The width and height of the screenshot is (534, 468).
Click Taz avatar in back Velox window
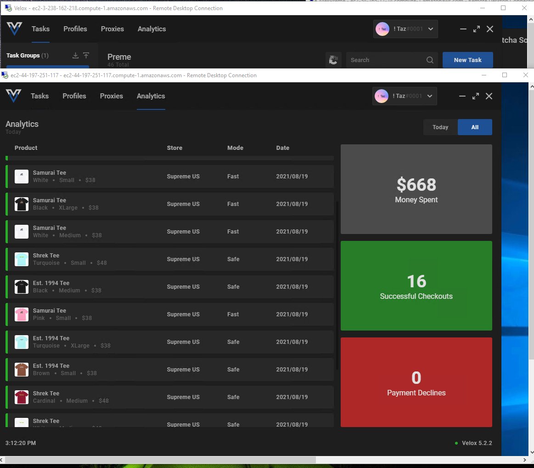(x=382, y=29)
